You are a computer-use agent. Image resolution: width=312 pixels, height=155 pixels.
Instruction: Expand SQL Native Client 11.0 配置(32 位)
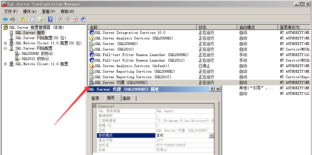(x=5, y=43)
